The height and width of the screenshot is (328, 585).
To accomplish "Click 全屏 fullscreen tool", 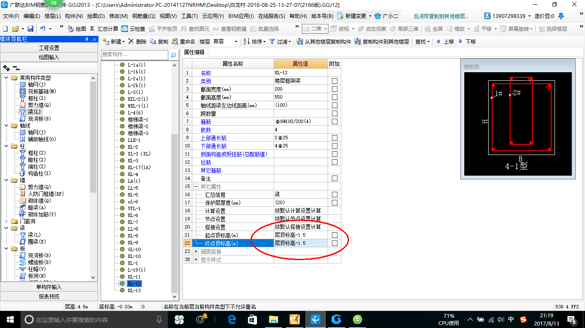I will pyautogui.click(x=434, y=29).
